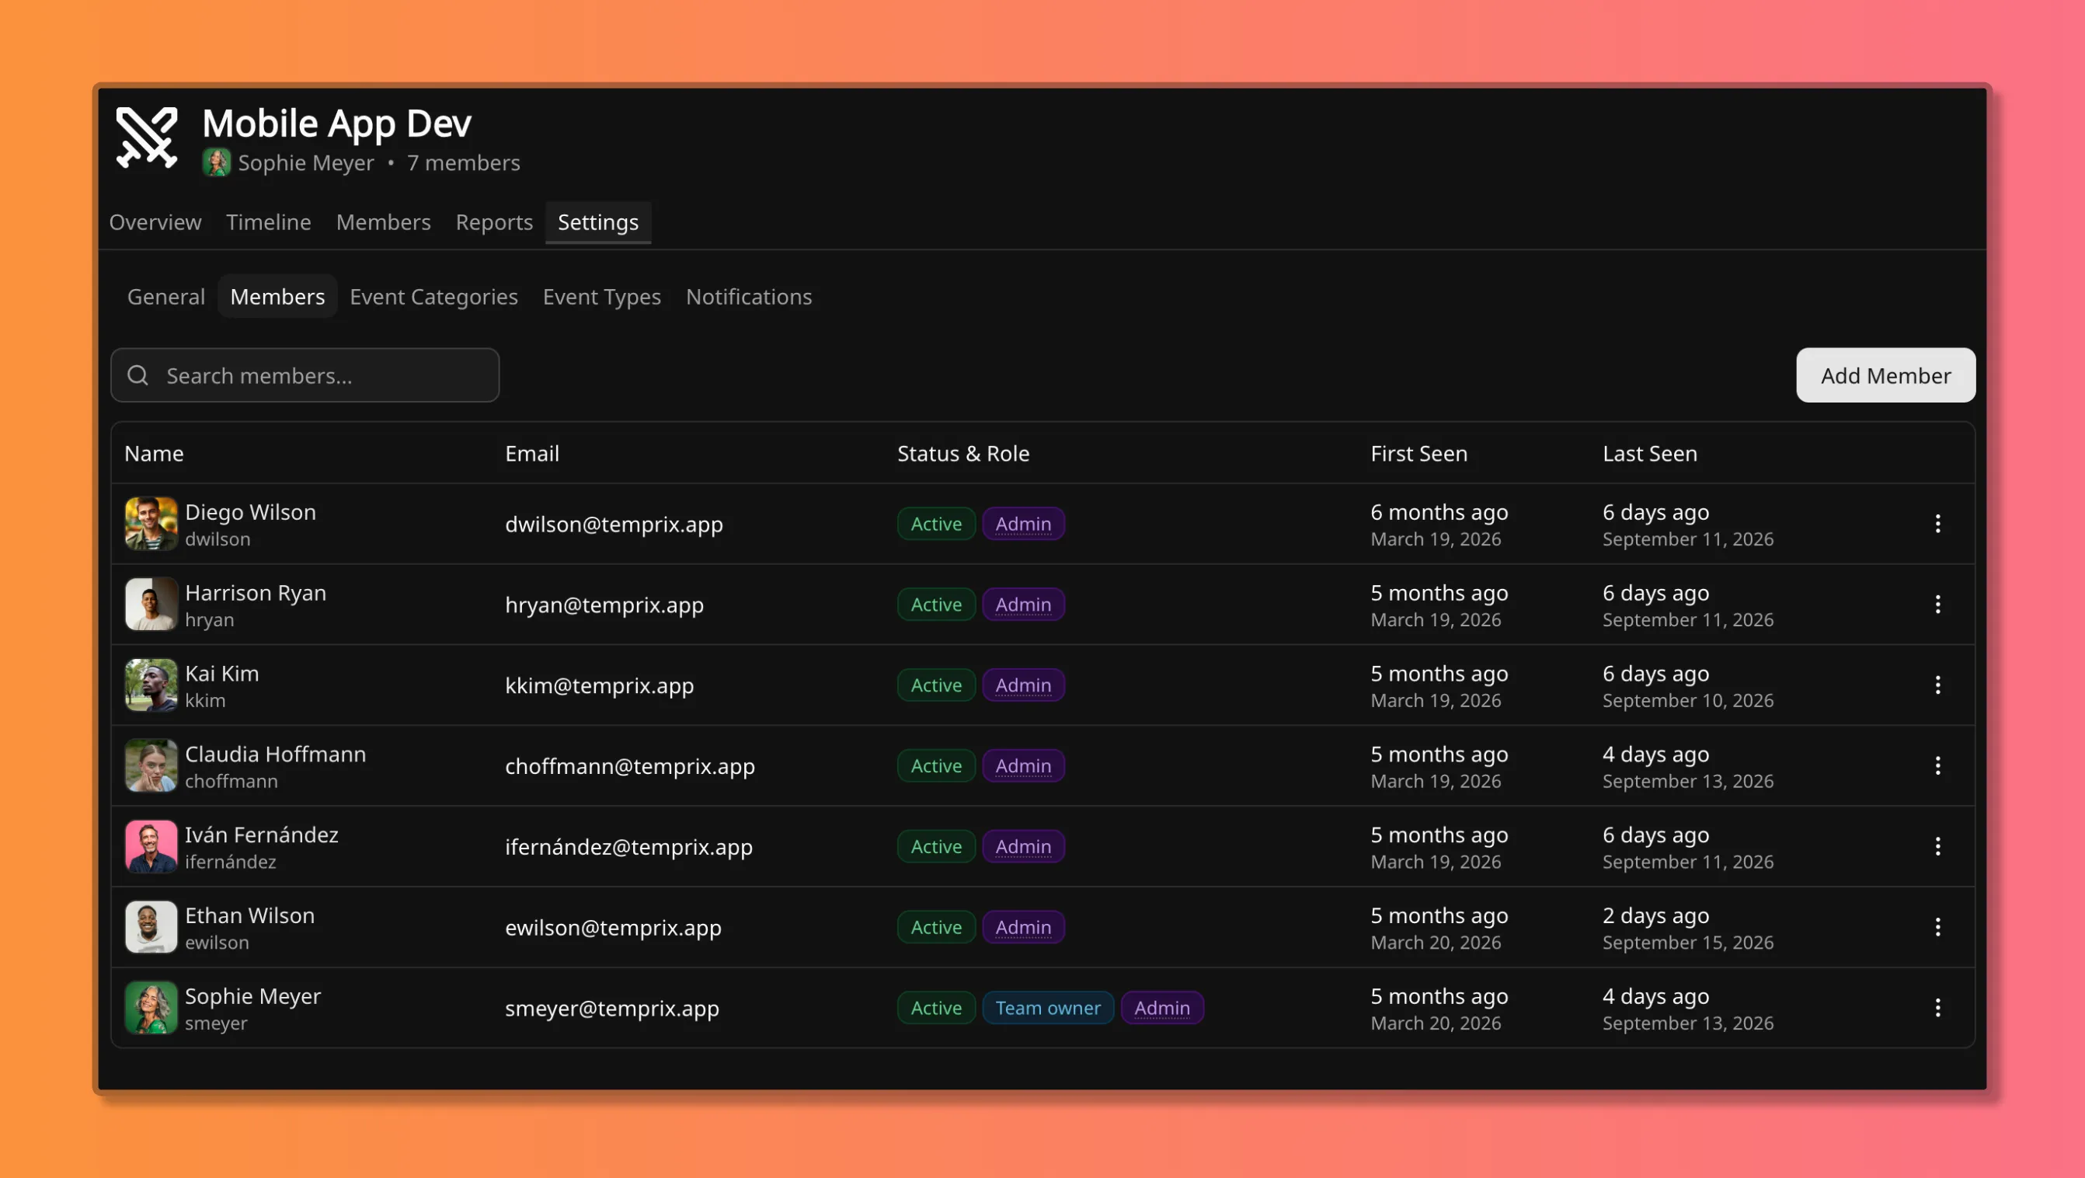This screenshot has width=2085, height=1178.
Task: Click the crossed swords team logo
Action: pyautogui.click(x=147, y=138)
